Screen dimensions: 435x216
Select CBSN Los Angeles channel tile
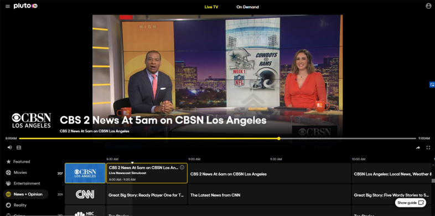[85, 173]
